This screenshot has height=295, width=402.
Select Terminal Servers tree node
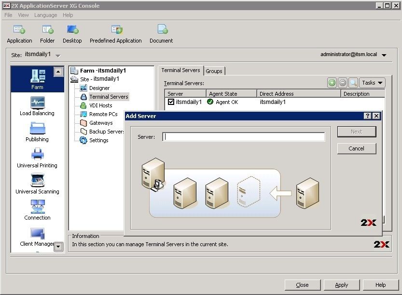[x=109, y=97]
